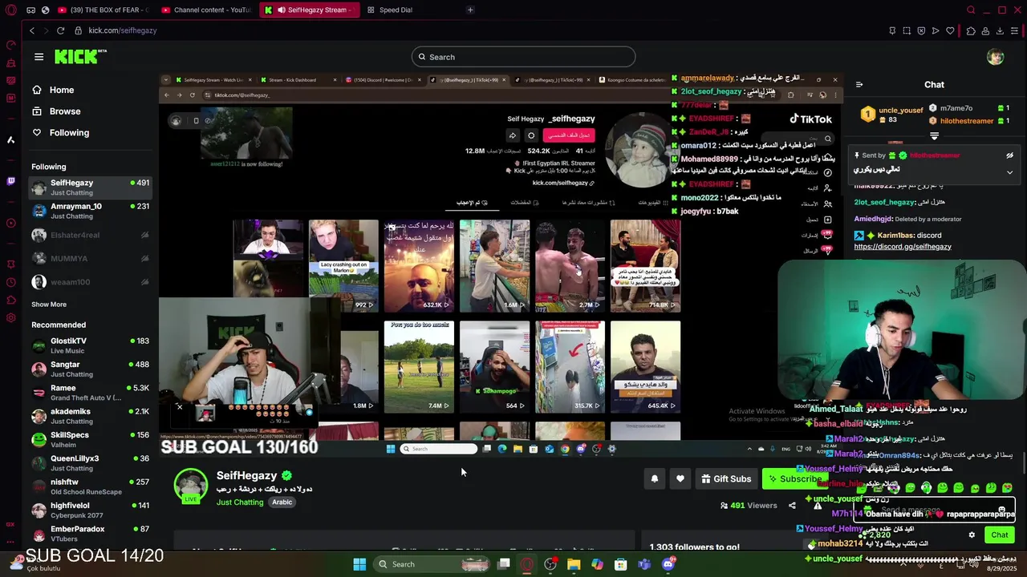This screenshot has width=1027, height=577.
Task: Open Opera sidebar settings gear
Action: click(x=10, y=318)
